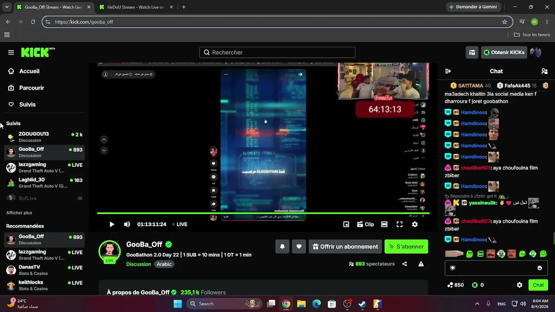Open File Explorer from the taskbar

(x=301, y=304)
